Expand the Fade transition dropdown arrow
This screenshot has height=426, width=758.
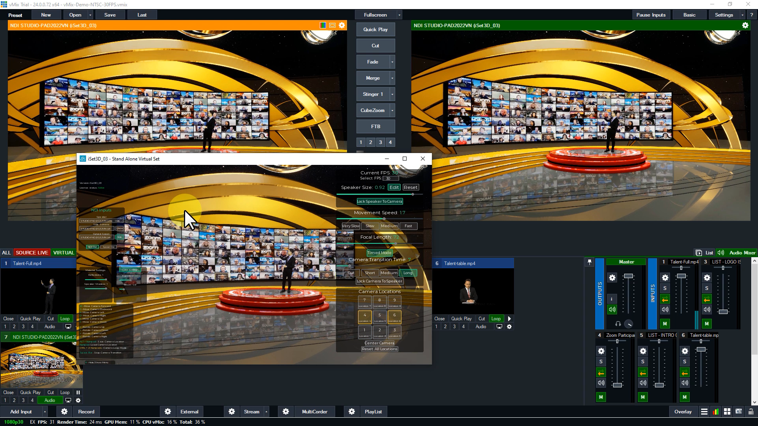pyautogui.click(x=392, y=62)
